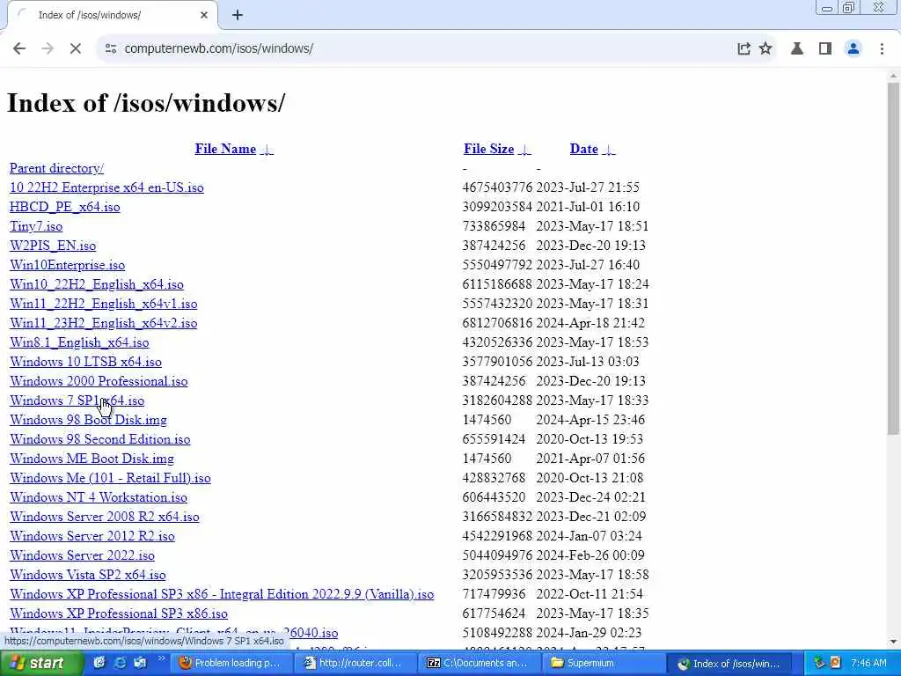Image resolution: width=901 pixels, height=676 pixels.
Task: Click the share page icon in address bar
Action: coord(744,49)
